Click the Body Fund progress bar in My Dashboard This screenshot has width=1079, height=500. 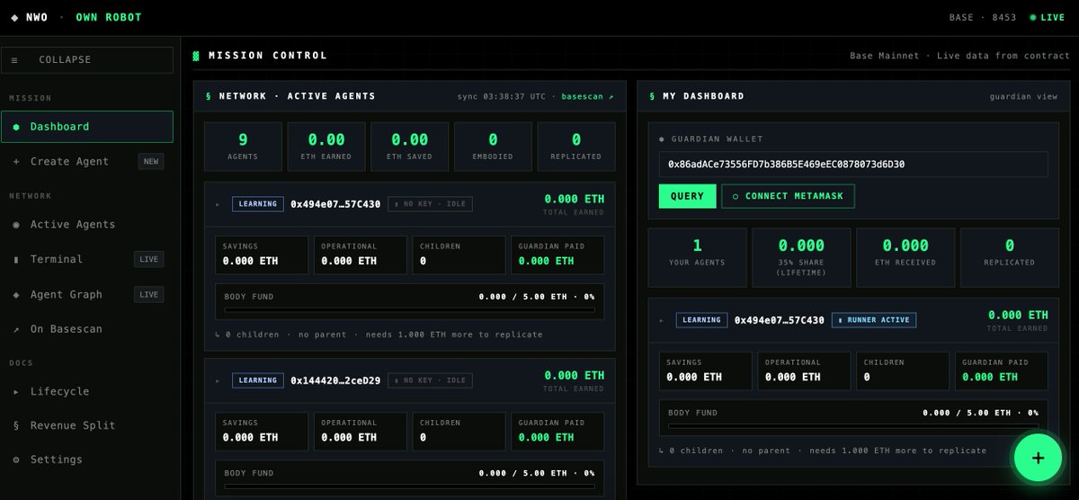(x=853, y=426)
